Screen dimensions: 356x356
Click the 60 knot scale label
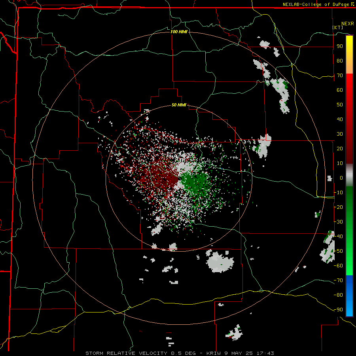(340, 90)
